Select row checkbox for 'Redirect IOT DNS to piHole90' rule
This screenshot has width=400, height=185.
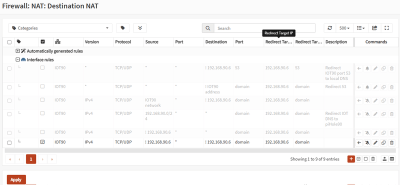coord(9,114)
